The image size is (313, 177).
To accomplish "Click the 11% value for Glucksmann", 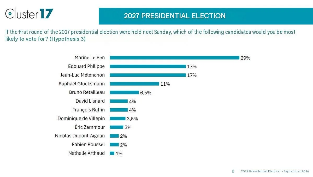I will (165, 84).
